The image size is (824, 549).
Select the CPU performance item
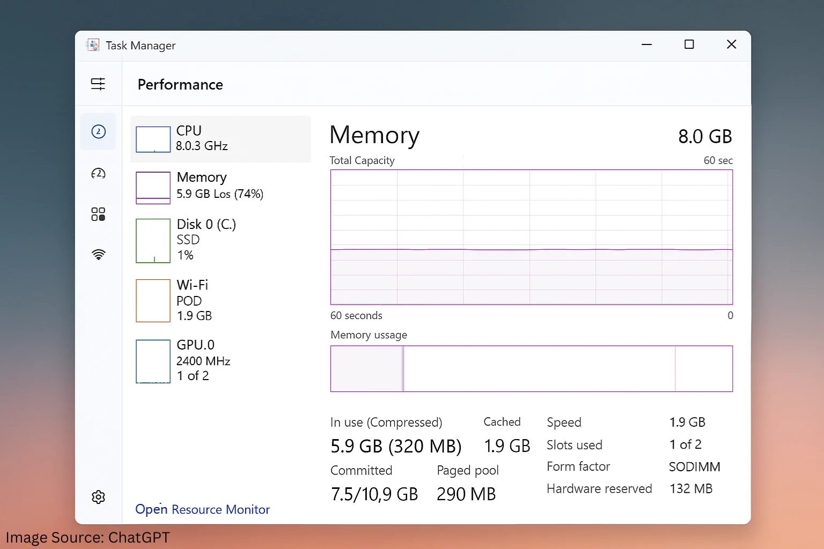(220, 139)
